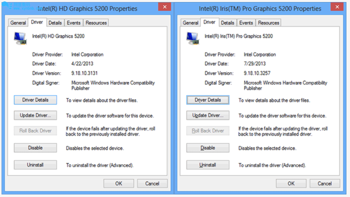
Task: Open General tab in Iris Pro Graphics window
Action: (191, 23)
